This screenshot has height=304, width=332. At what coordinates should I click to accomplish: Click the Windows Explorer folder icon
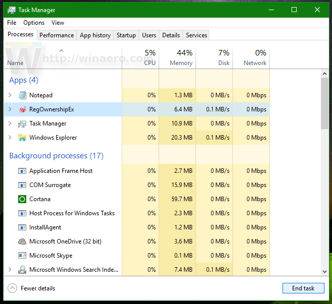tap(22, 138)
